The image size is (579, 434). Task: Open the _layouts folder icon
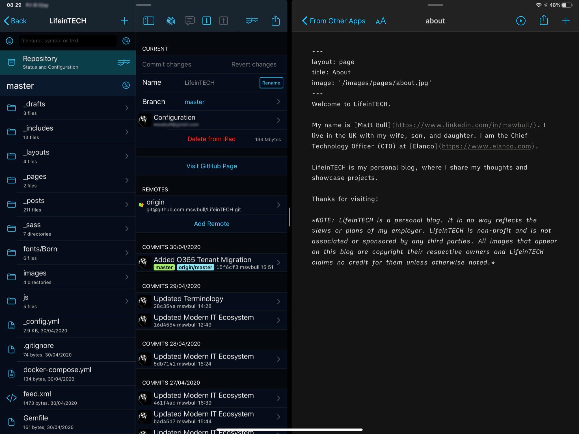11,156
